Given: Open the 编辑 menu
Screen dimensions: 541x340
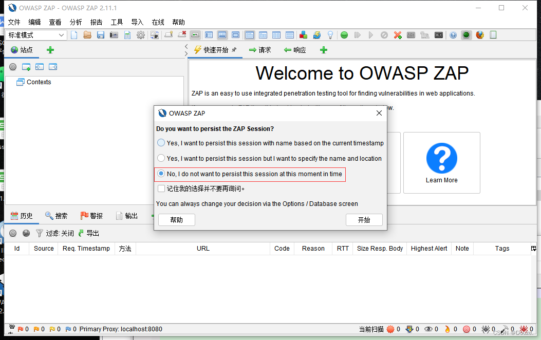Looking at the screenshot, I should [x=34, y=22].
